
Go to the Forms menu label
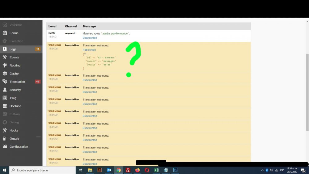click(x=14, y=33)
